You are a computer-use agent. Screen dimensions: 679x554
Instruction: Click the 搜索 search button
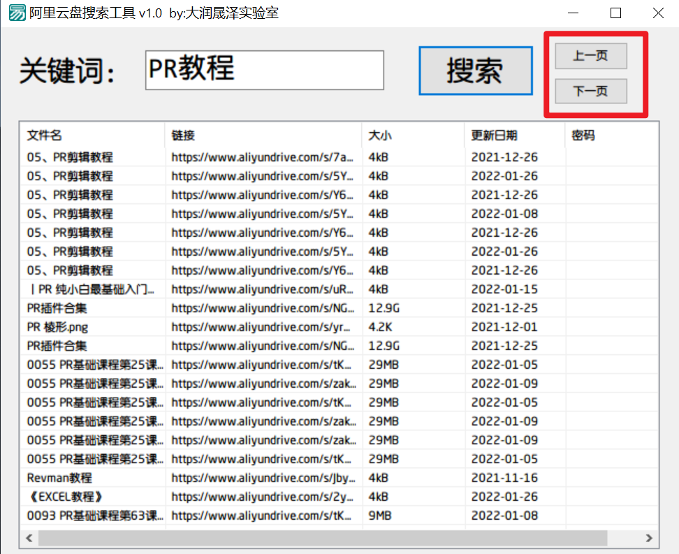coord(476,71)
